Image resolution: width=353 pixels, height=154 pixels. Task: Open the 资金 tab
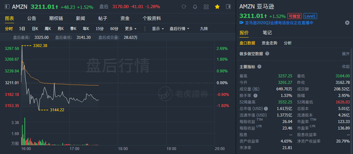pyautogui.click(x=125, y=18)
